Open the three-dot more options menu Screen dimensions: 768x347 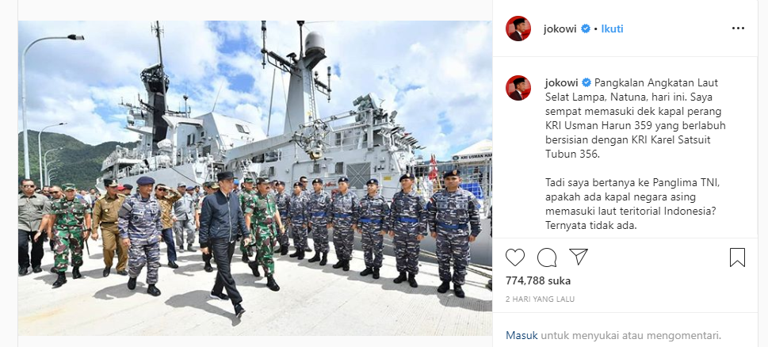(738, 29)
